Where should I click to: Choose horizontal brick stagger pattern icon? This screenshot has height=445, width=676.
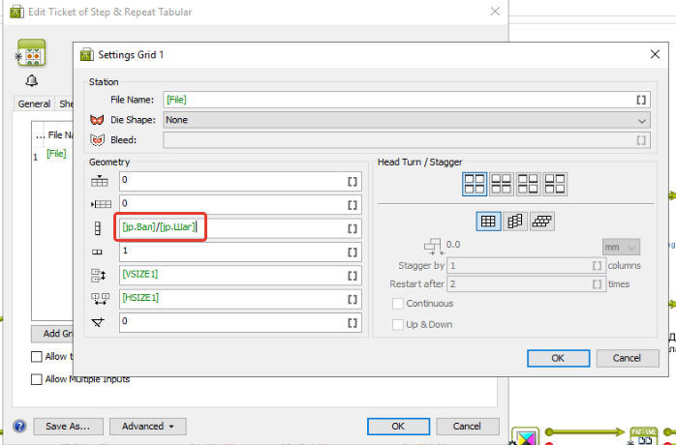[542, 222]
